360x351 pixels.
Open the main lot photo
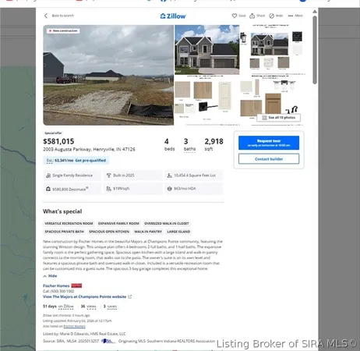point(108,75)
